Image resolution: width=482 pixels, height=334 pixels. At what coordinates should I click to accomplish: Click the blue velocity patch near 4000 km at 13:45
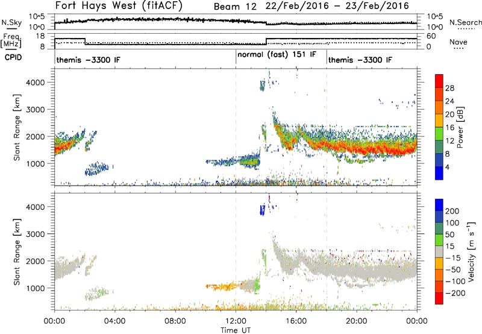click(x=262, y=210)
